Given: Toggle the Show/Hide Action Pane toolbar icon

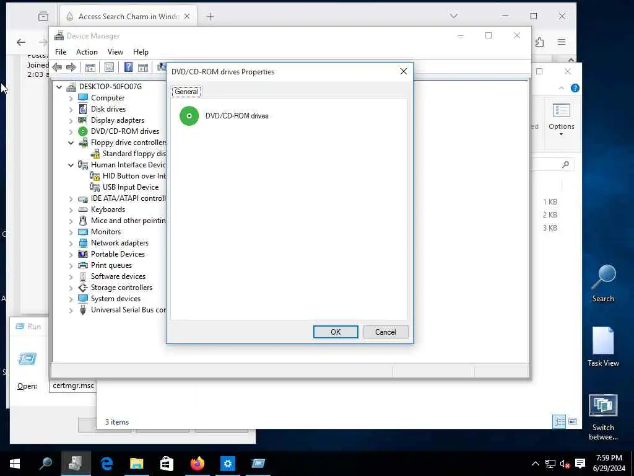Looking at the screenshot, I should tap(143, 67).
